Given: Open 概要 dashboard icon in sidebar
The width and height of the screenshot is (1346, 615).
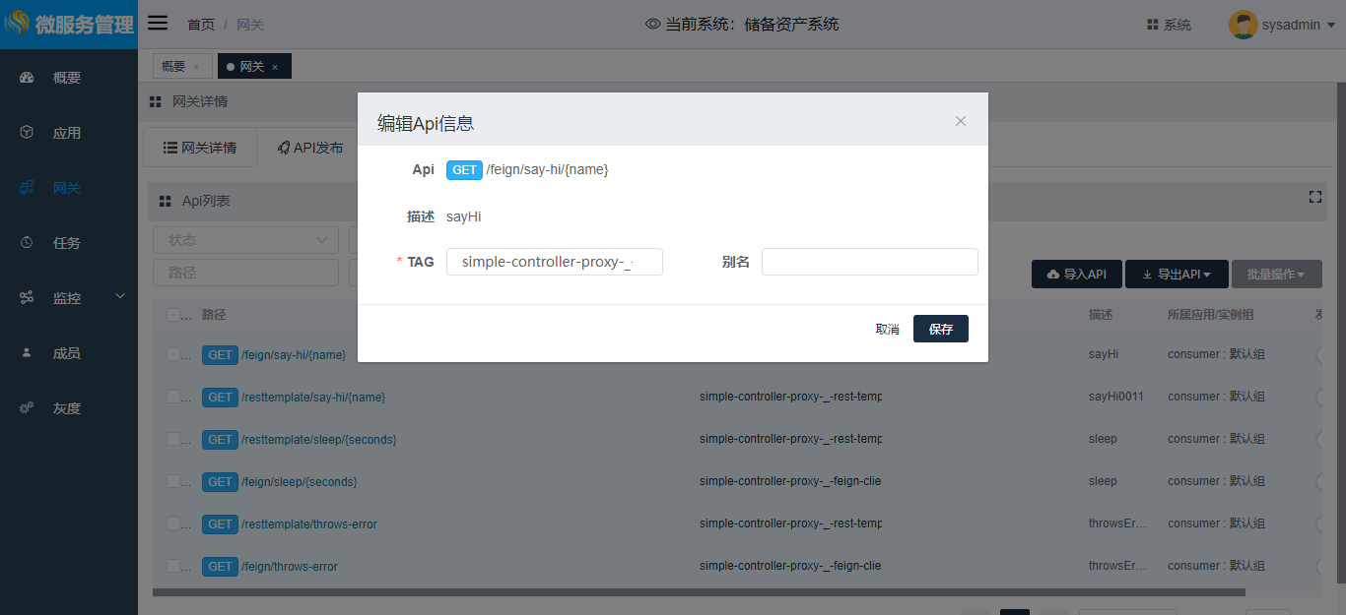Looking at the screenshot, I should 27,78.
